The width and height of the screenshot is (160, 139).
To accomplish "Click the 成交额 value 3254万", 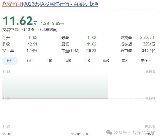I will click(x=149, y=44).
